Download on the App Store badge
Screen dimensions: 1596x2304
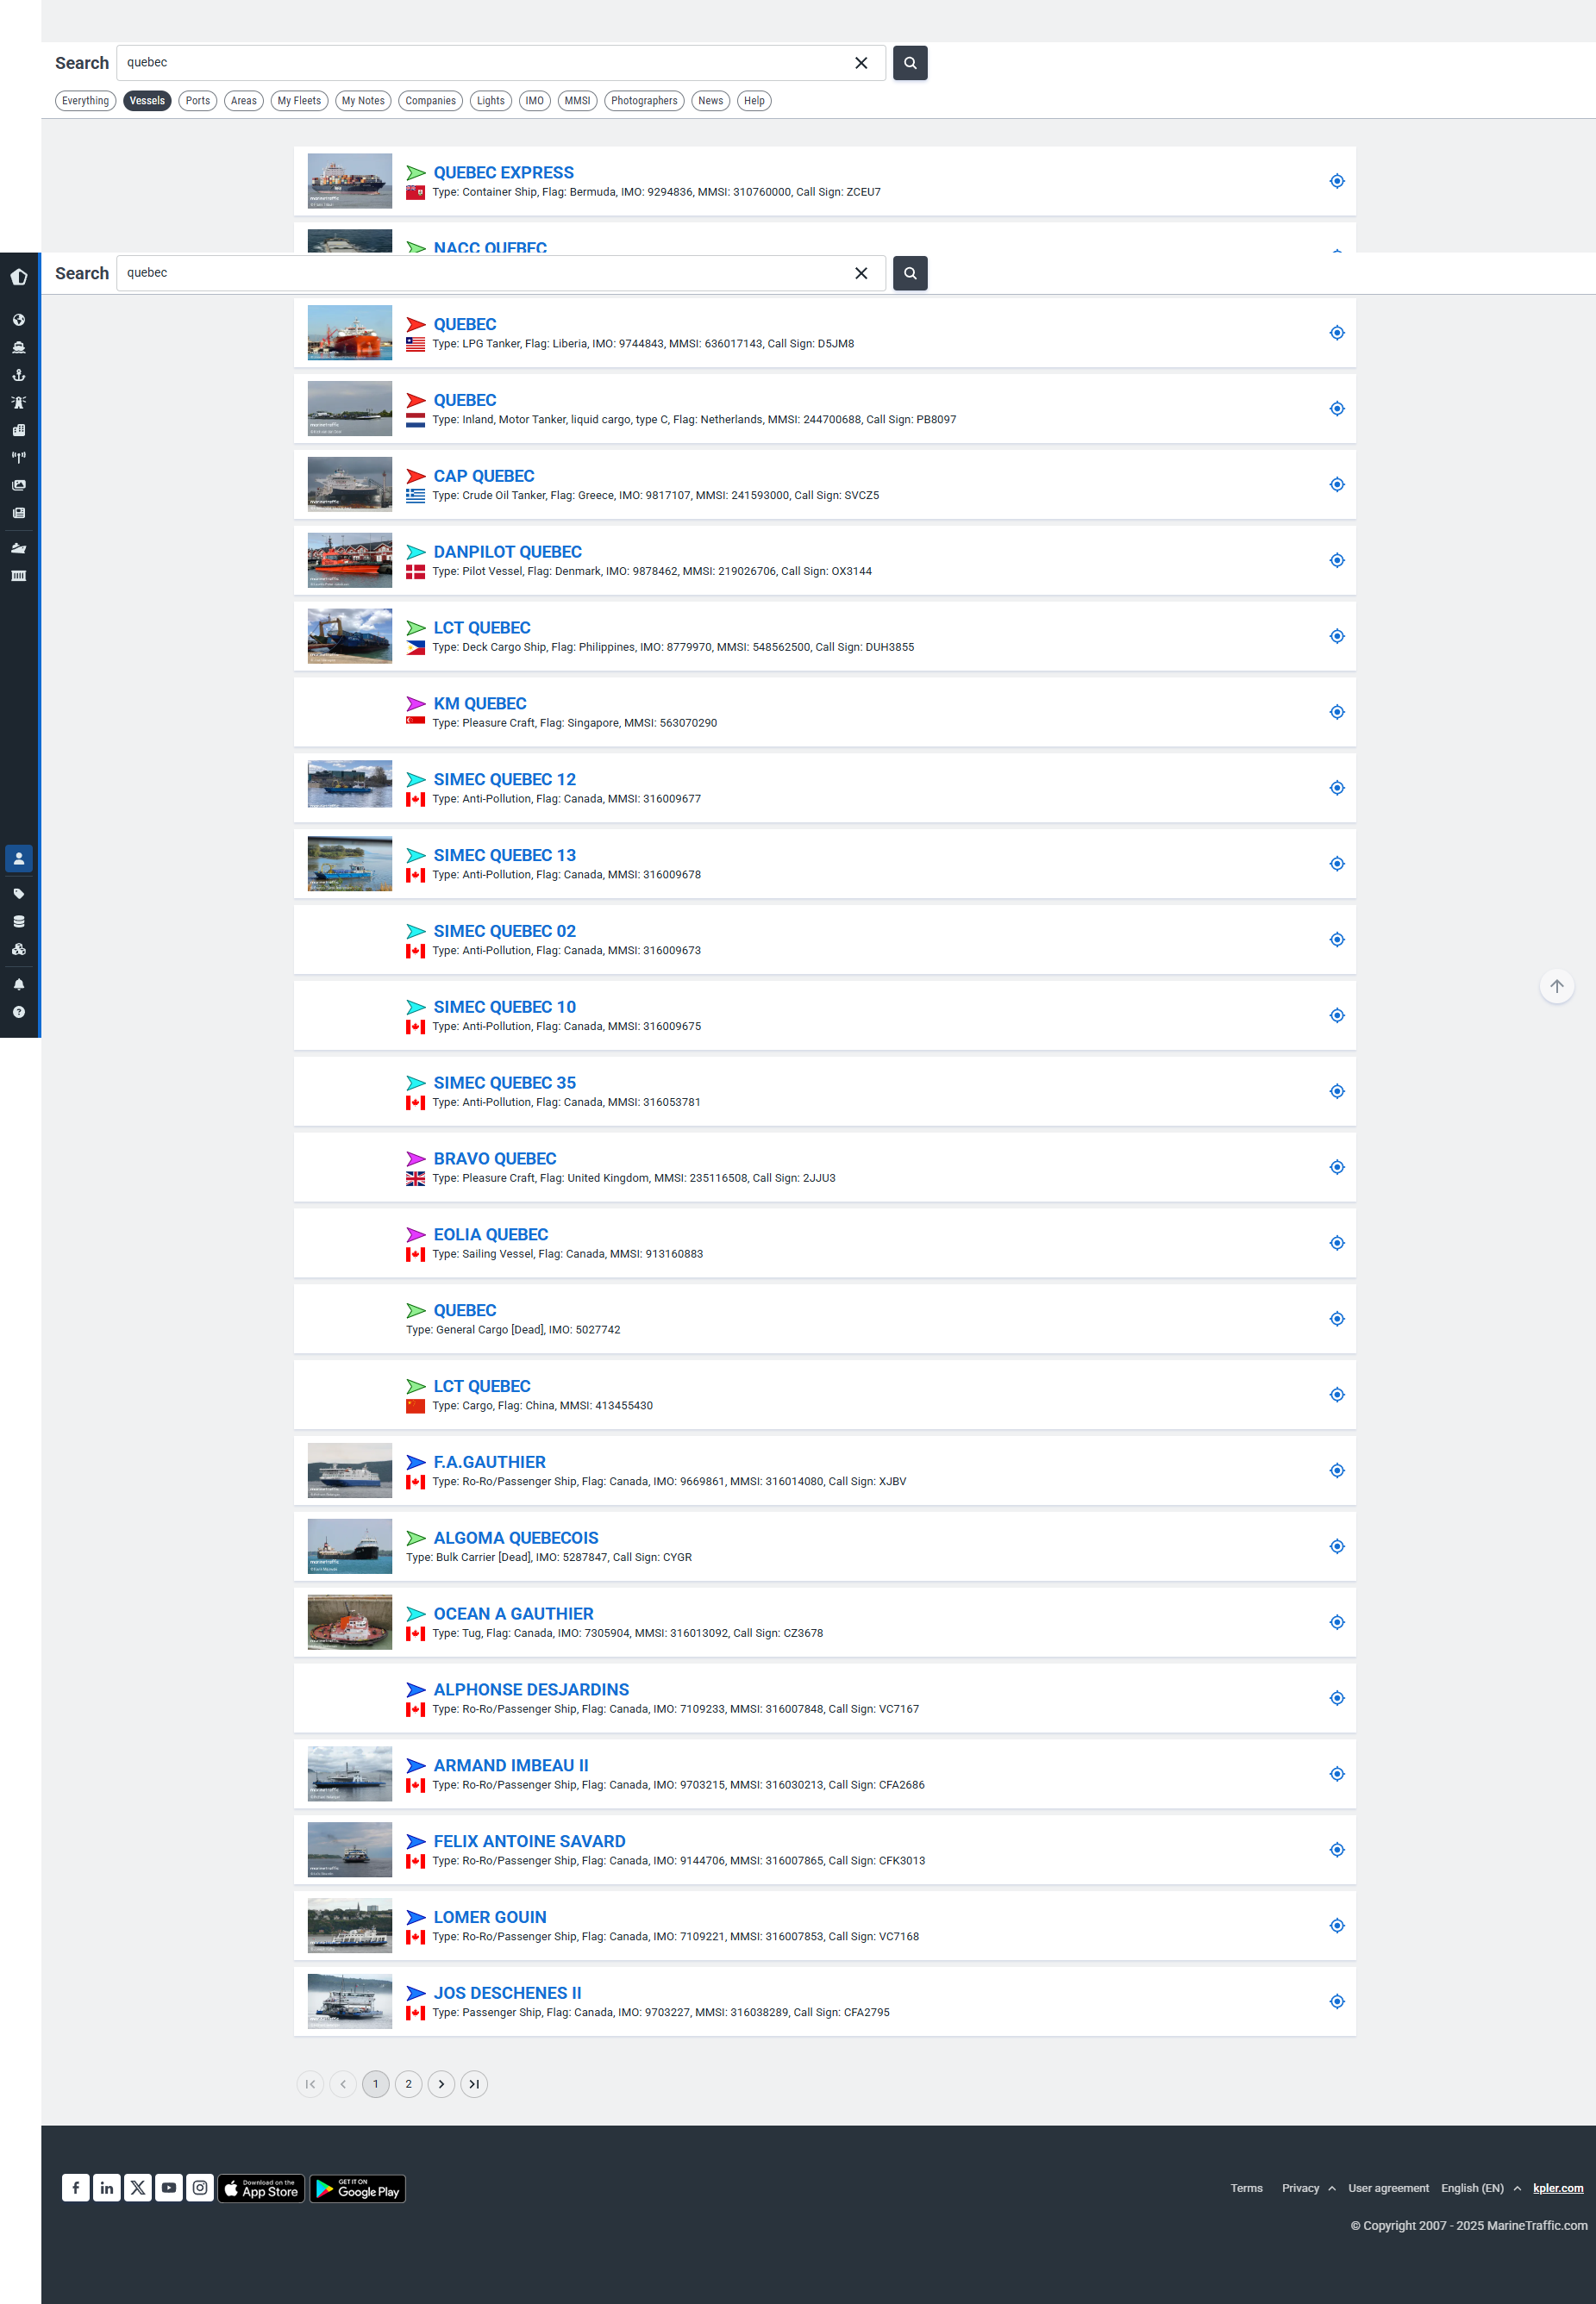pos(261,2189)
